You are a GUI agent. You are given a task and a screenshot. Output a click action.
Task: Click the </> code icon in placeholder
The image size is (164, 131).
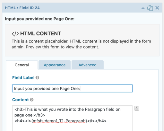pyautogui.click(x=15, y=34)
